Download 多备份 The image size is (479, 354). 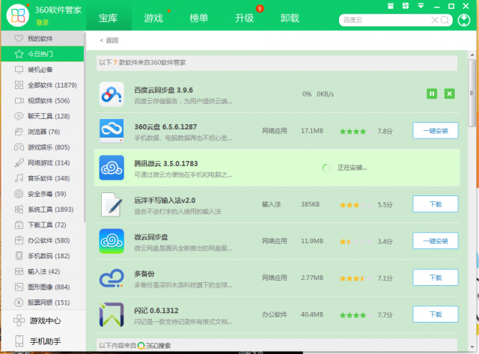click(x=436, y=278)
